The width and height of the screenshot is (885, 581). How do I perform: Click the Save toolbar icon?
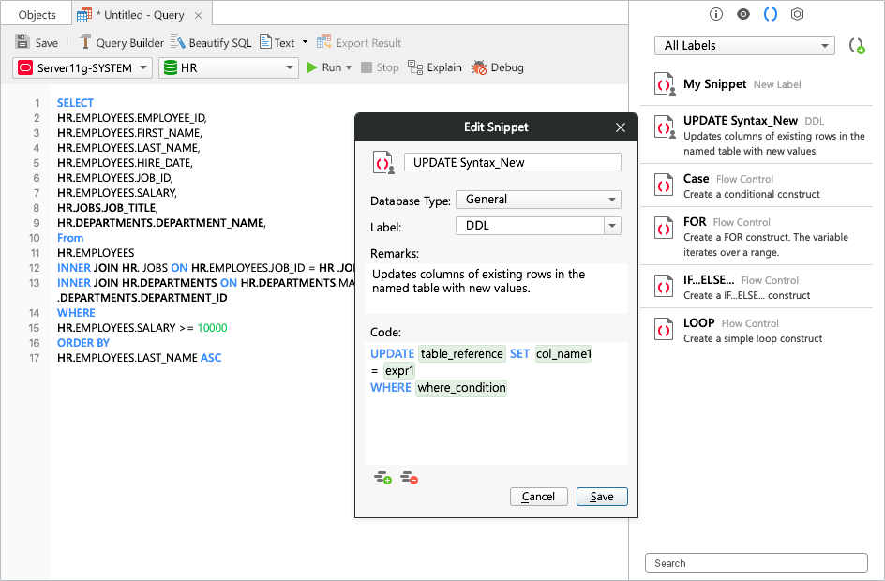pyautogui.click(x=22, y=42)
